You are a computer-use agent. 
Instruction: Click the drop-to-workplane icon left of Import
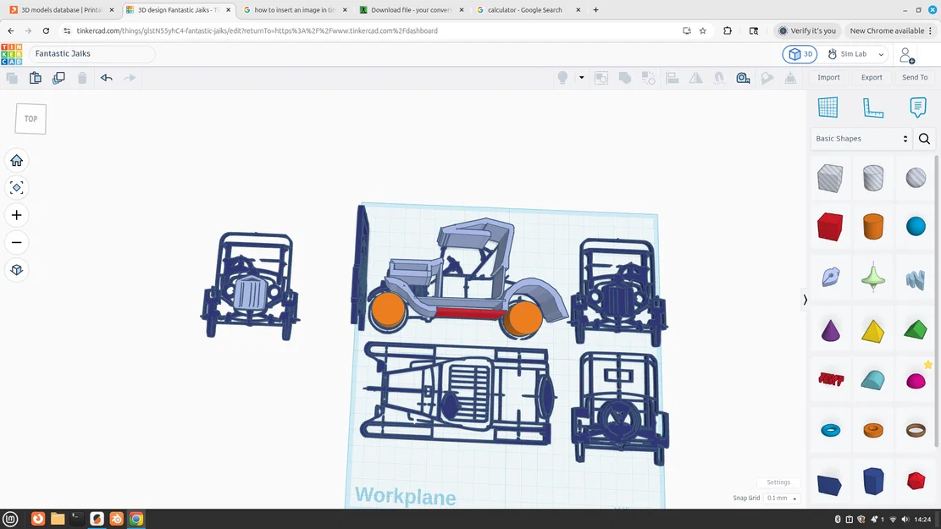point(790,78)
